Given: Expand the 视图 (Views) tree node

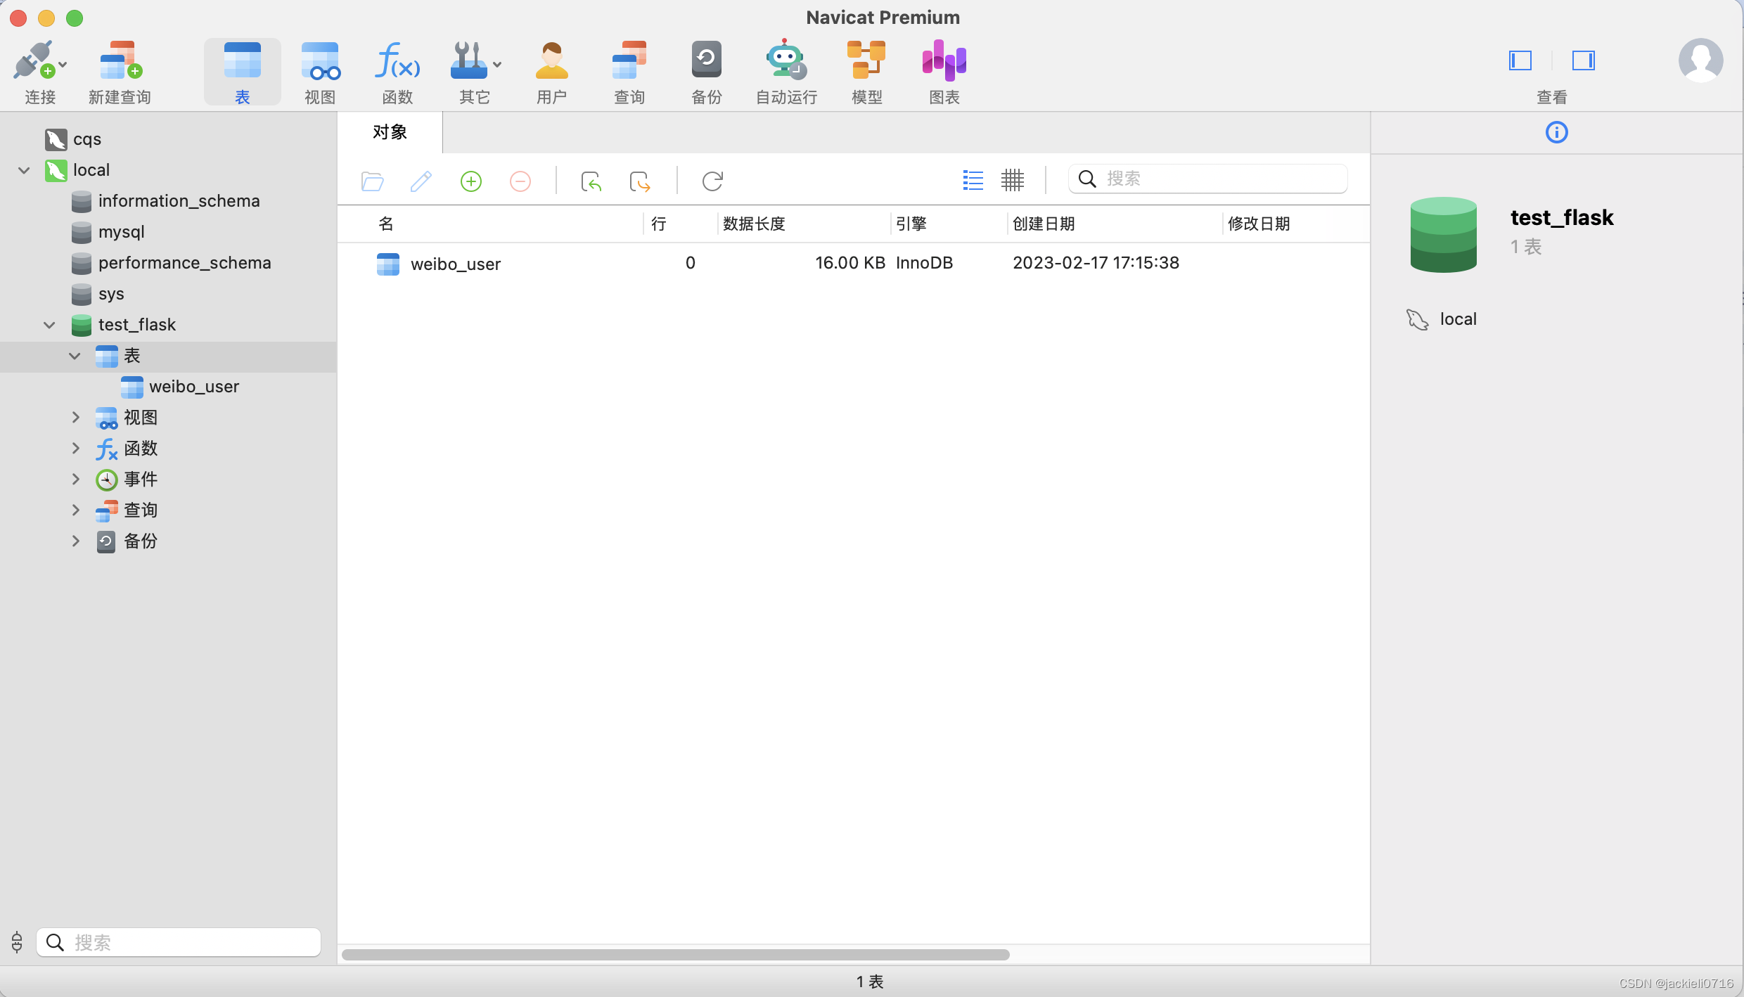Looking at the screenshot, I should point(75,418).
